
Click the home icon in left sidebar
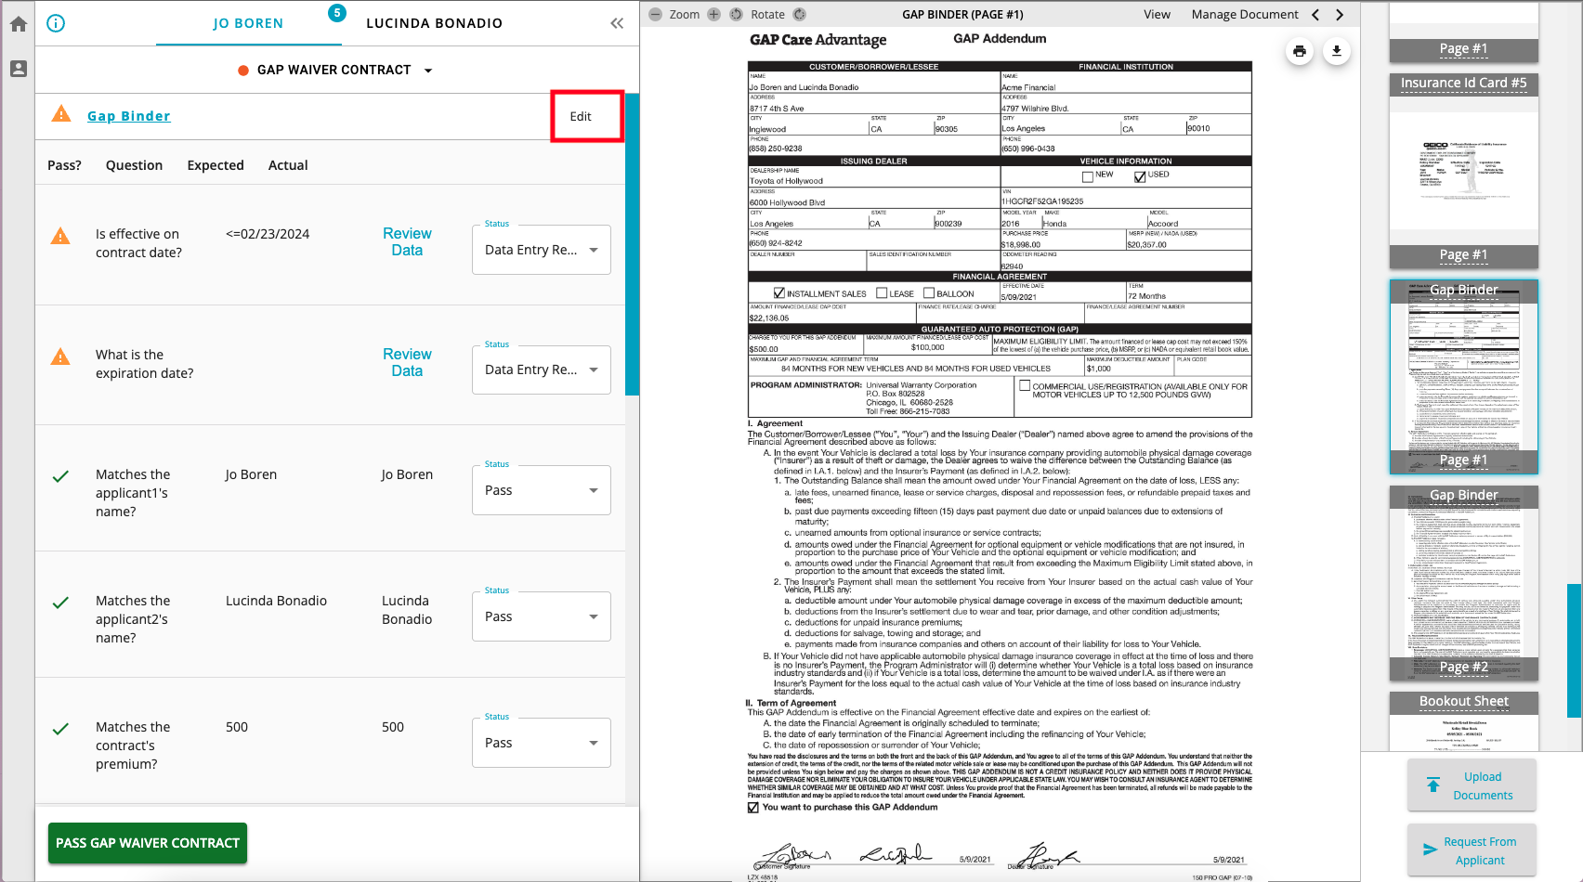pos(19,24)
